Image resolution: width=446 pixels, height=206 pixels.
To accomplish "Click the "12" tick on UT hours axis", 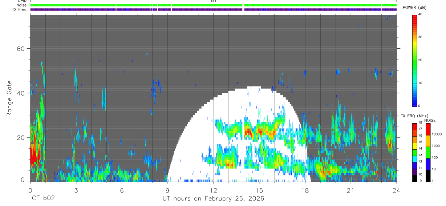I will (213, 190).
